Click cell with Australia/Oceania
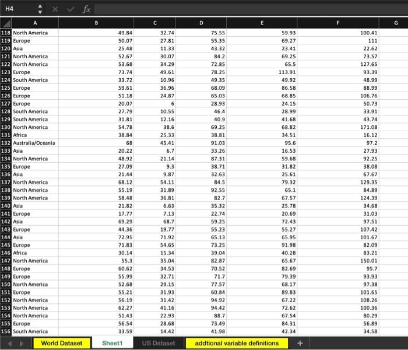 35,143
